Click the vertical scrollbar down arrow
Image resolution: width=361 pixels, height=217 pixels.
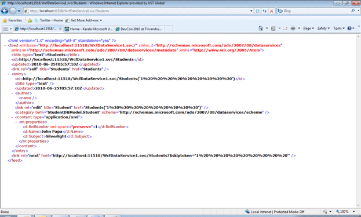[359, 205]
